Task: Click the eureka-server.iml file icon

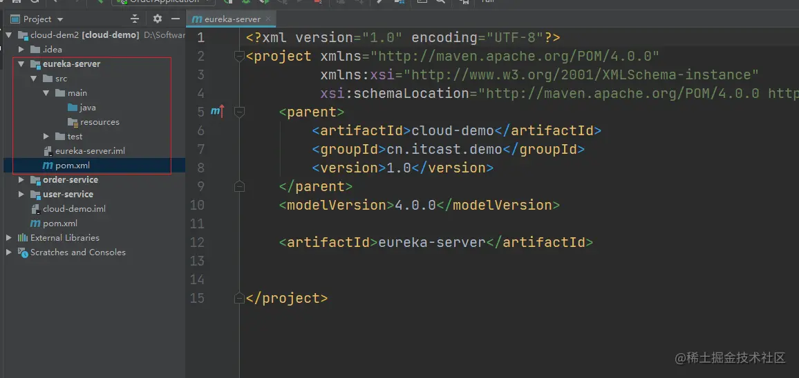Action: tap(48, 151)
